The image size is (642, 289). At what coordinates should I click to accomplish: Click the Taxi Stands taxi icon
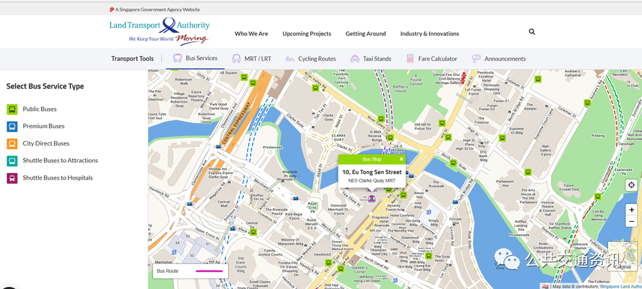coord(354,59)
